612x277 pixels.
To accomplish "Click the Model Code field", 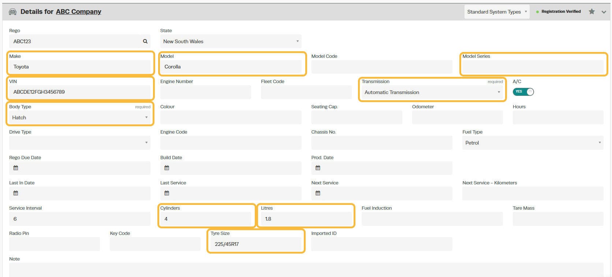I will point(382,67).
